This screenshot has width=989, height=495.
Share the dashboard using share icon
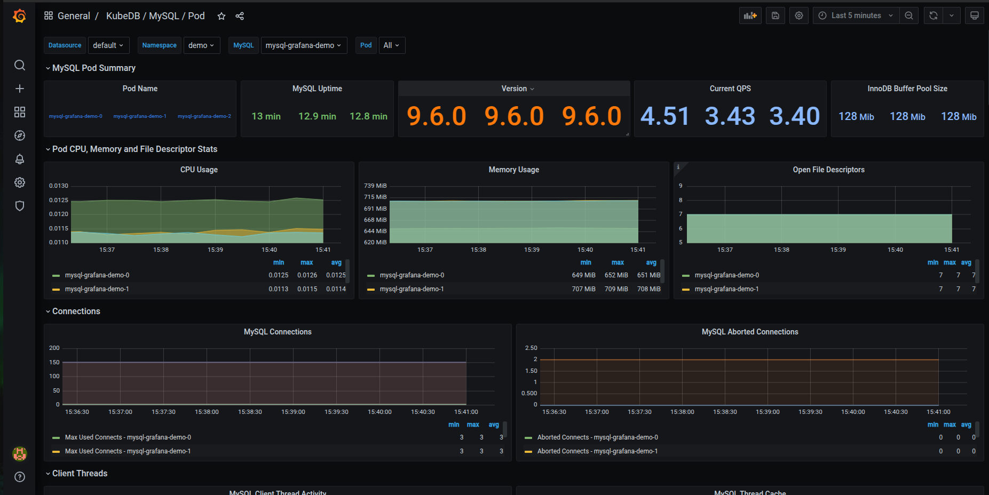(240, 16)
